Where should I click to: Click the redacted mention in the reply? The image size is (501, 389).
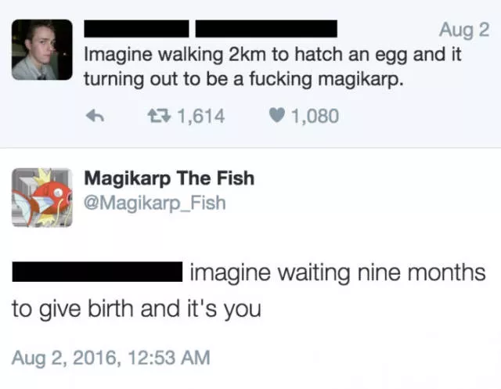pos(96,273)
